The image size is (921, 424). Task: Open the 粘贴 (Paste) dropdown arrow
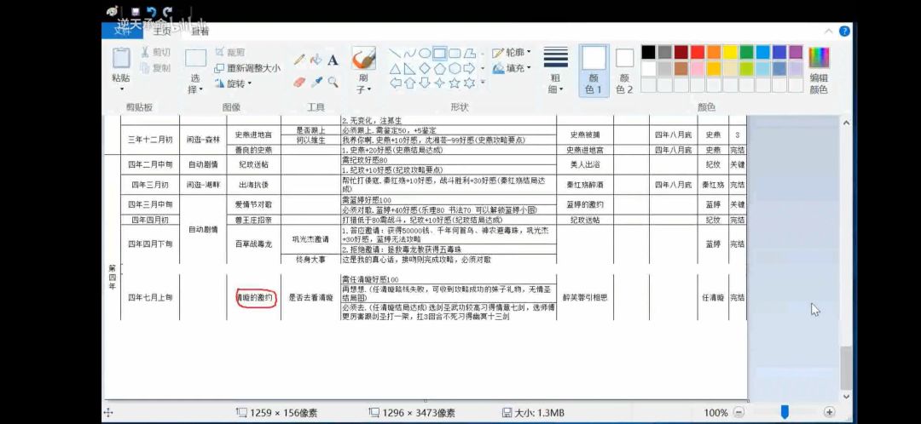pos(122,89)
